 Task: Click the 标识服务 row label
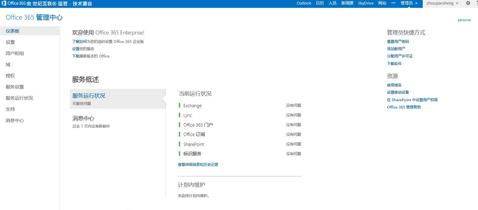[x=192, y=154]
